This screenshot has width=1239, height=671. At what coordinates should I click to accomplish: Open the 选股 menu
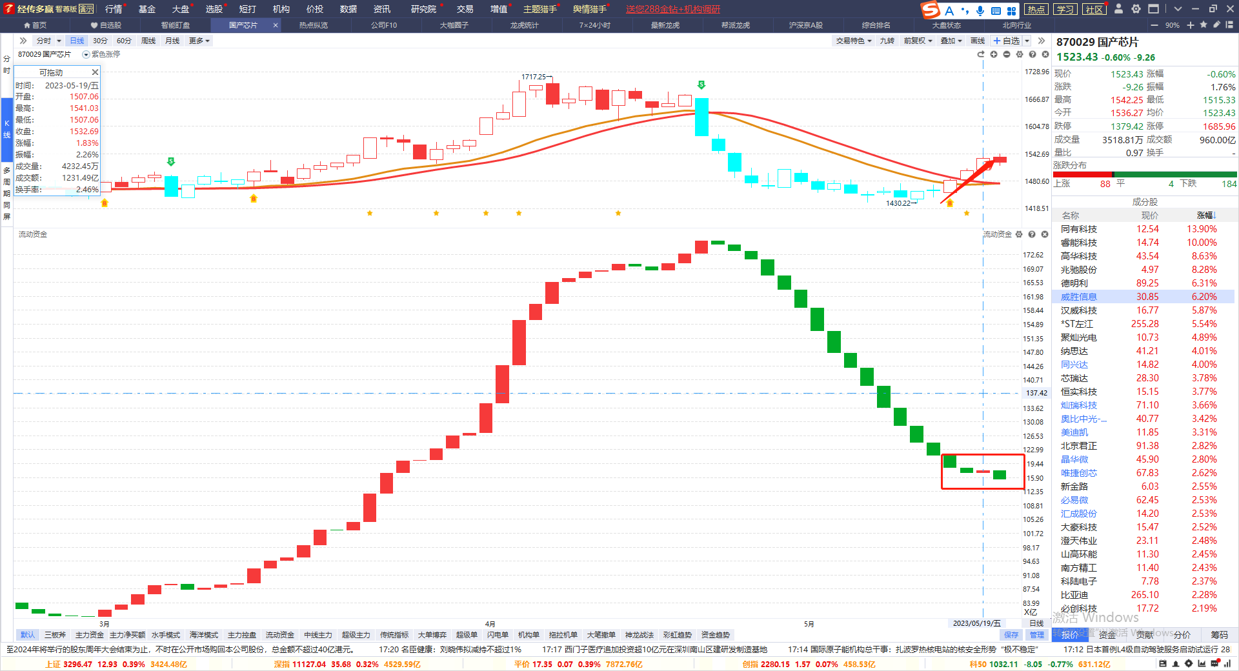[214, 9]
